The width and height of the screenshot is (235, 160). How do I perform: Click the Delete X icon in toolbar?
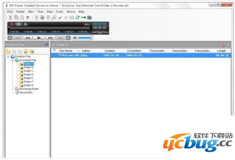(27, 18)
